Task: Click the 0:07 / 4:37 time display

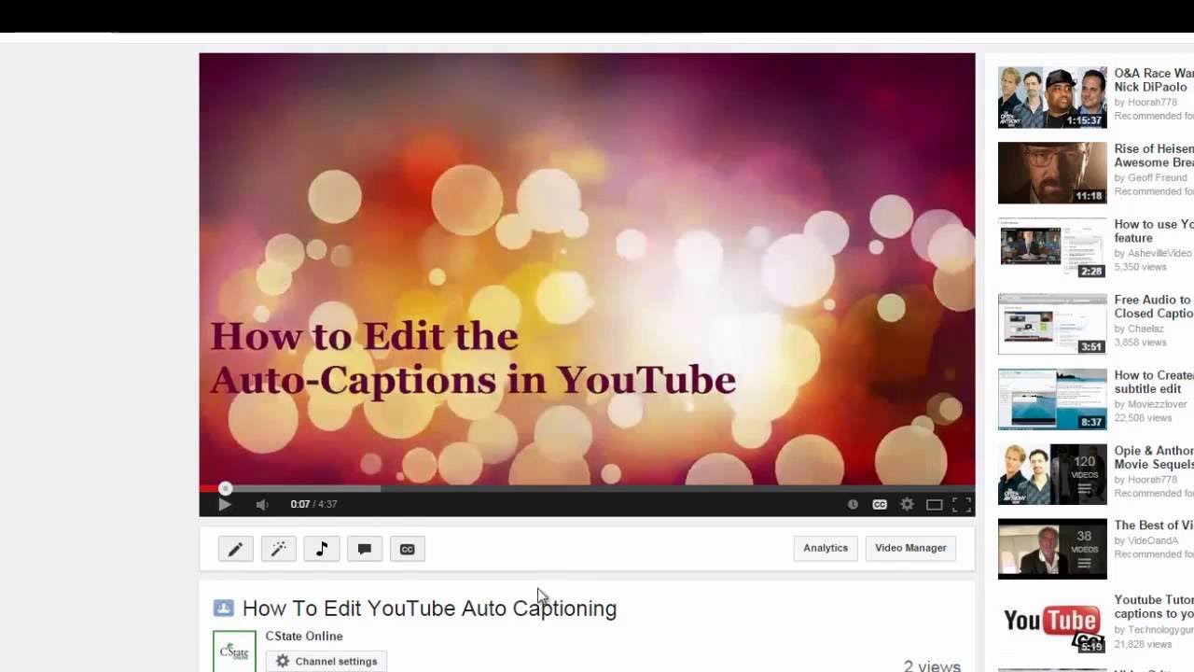Action: [x=313, y=504]
